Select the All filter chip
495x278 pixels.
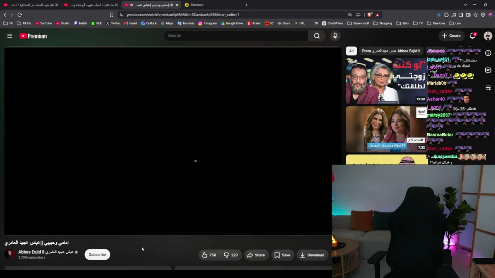pos(351,51)
